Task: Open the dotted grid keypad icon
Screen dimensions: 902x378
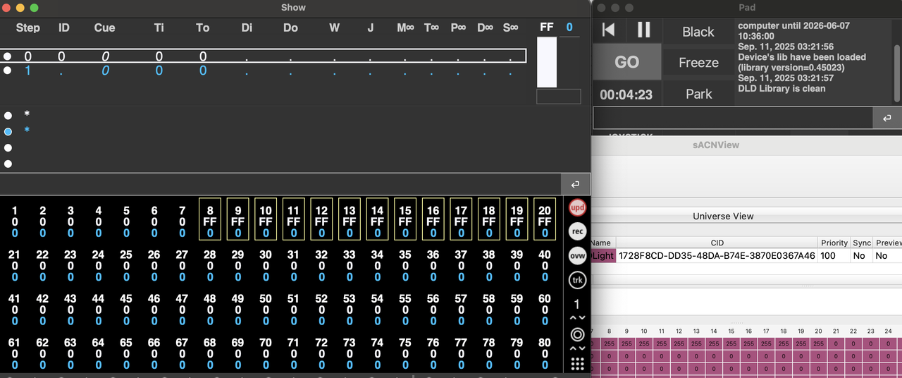Action: pos(577,364)
